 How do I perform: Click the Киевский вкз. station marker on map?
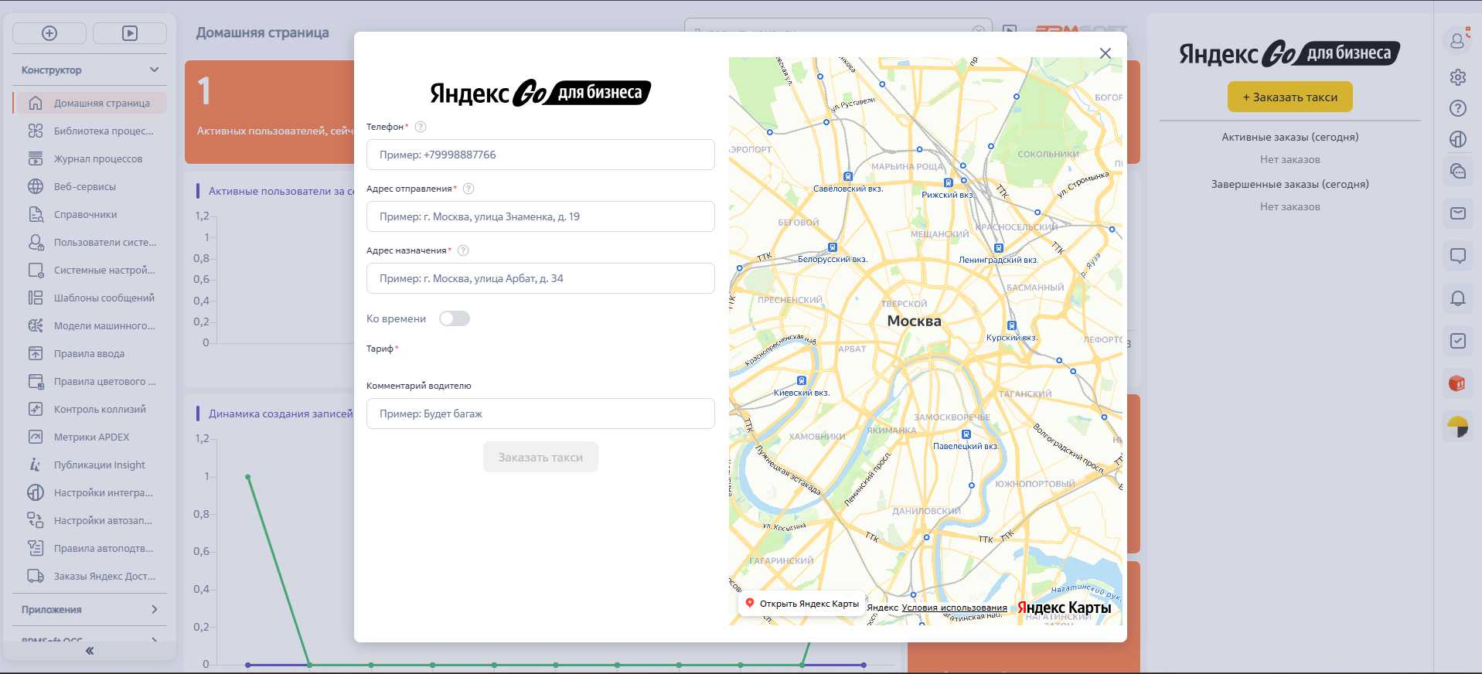coord(802,381)
